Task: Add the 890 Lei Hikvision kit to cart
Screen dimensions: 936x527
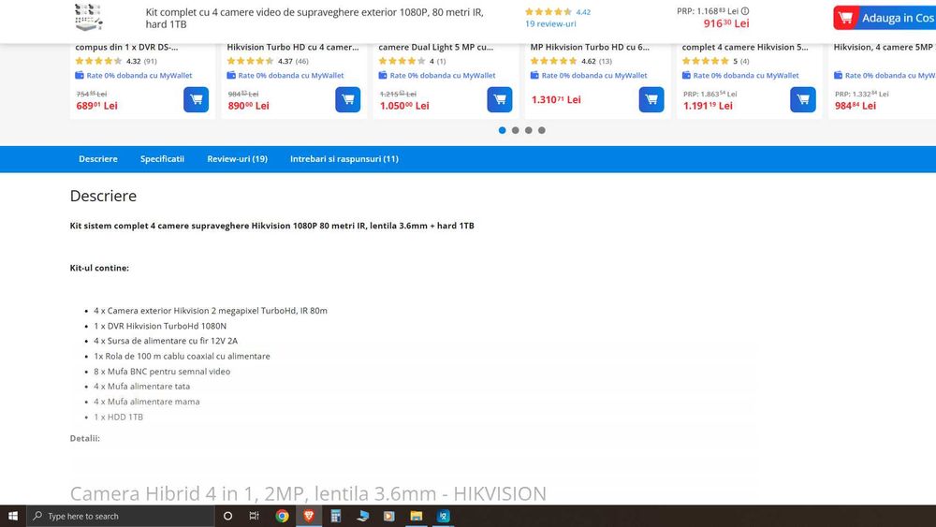Action: (347, 99)
